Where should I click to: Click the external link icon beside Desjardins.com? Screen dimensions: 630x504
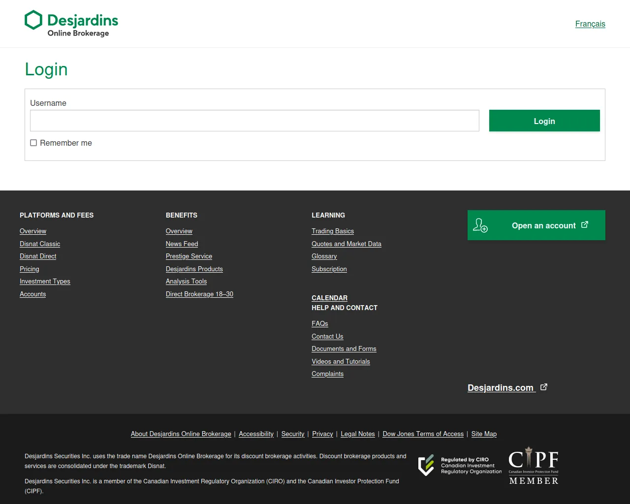pyautogui.click(x=544, y=387)
